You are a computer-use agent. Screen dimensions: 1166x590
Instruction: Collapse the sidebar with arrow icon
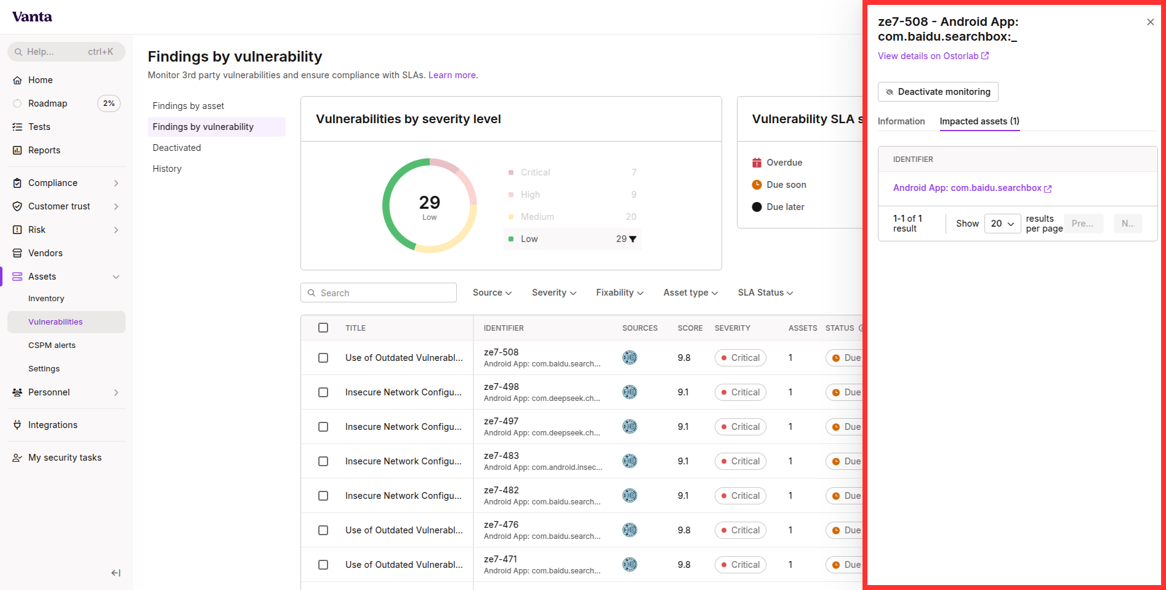[116, 573]
